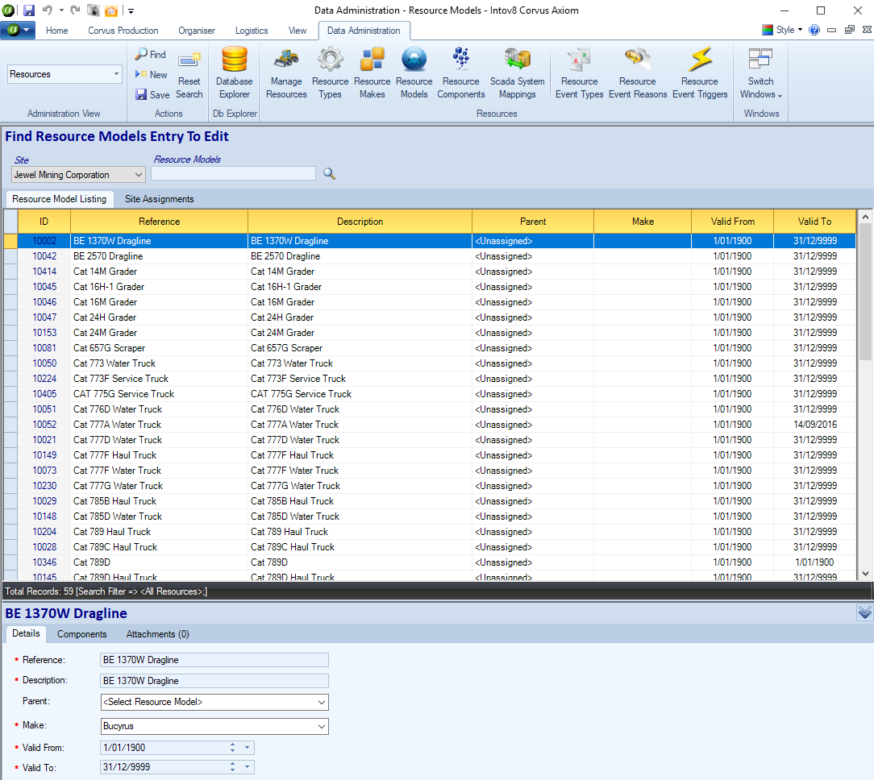Open the Site Assignments tab
The height and width of the screenshot is (780, 874).
coord(160,199)
